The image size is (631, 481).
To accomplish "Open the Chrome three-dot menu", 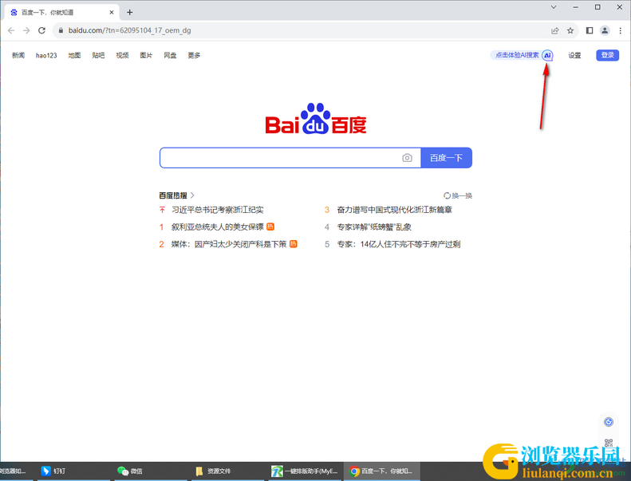I will [620, 30].
